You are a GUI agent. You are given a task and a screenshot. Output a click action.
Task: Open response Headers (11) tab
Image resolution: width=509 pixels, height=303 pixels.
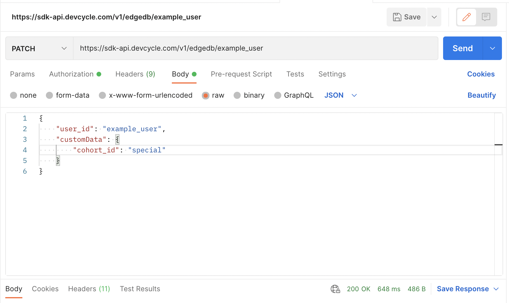89,289
